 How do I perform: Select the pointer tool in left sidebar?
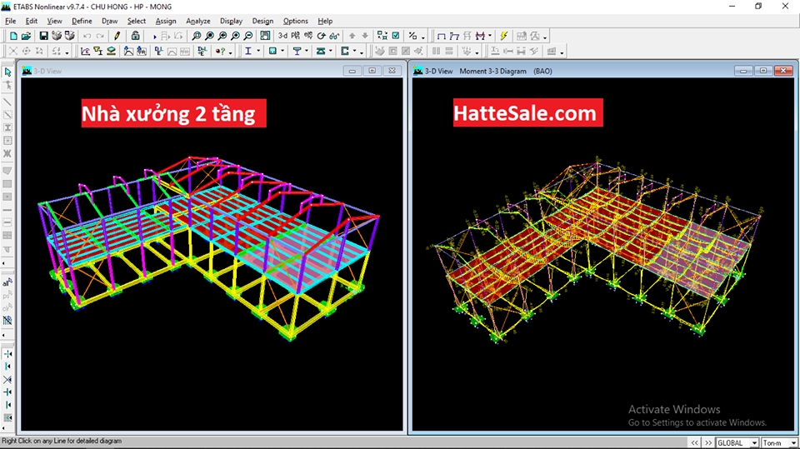point(7,72)
